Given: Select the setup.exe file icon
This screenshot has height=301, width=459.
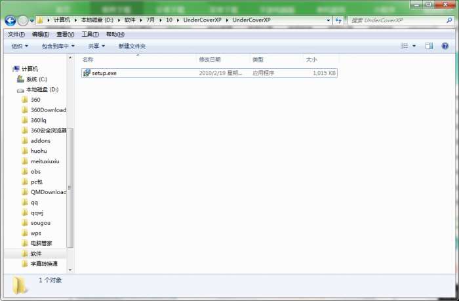Looking at the screenshot, I should click(x=87, y=73).
